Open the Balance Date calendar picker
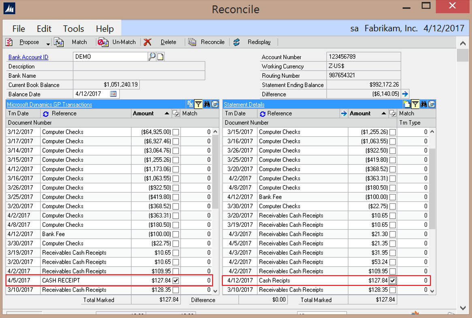 (113, 94)
